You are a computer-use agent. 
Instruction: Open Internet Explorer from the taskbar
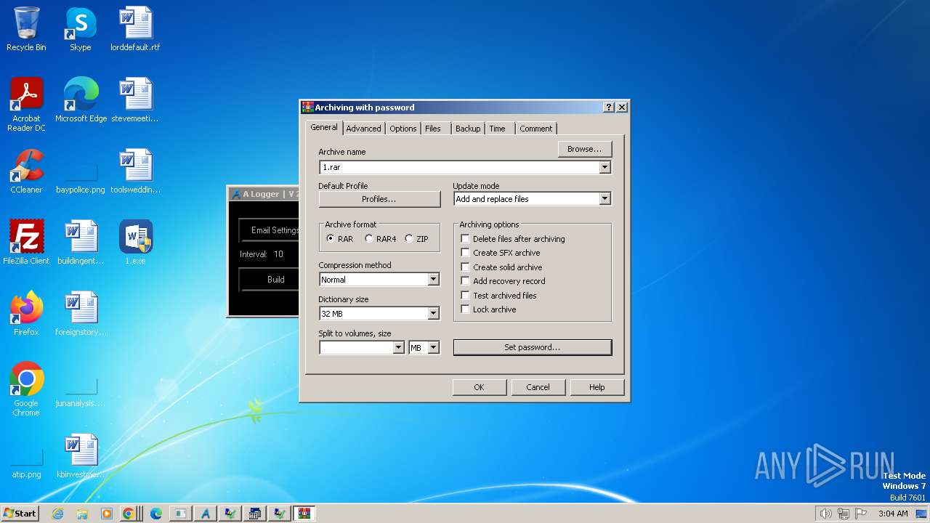(57, 514)
